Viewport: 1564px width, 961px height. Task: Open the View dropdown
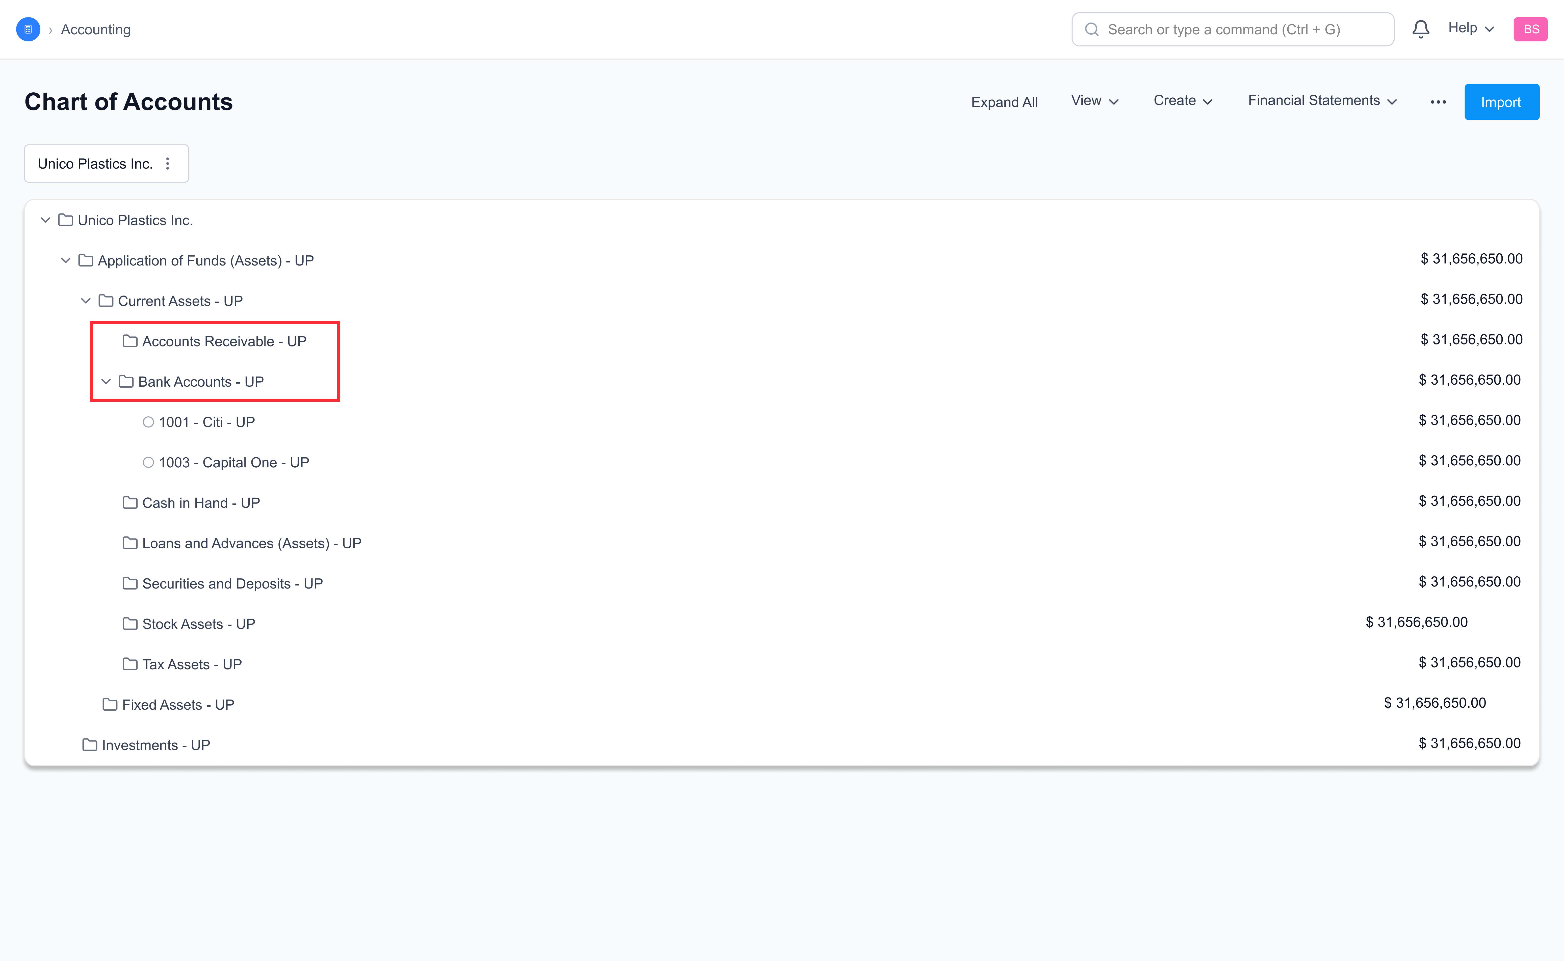pos(1094,101)
